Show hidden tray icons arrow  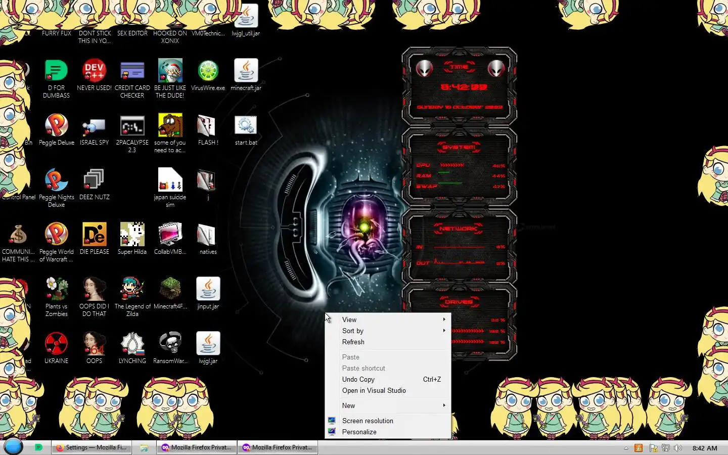[626, 448]
